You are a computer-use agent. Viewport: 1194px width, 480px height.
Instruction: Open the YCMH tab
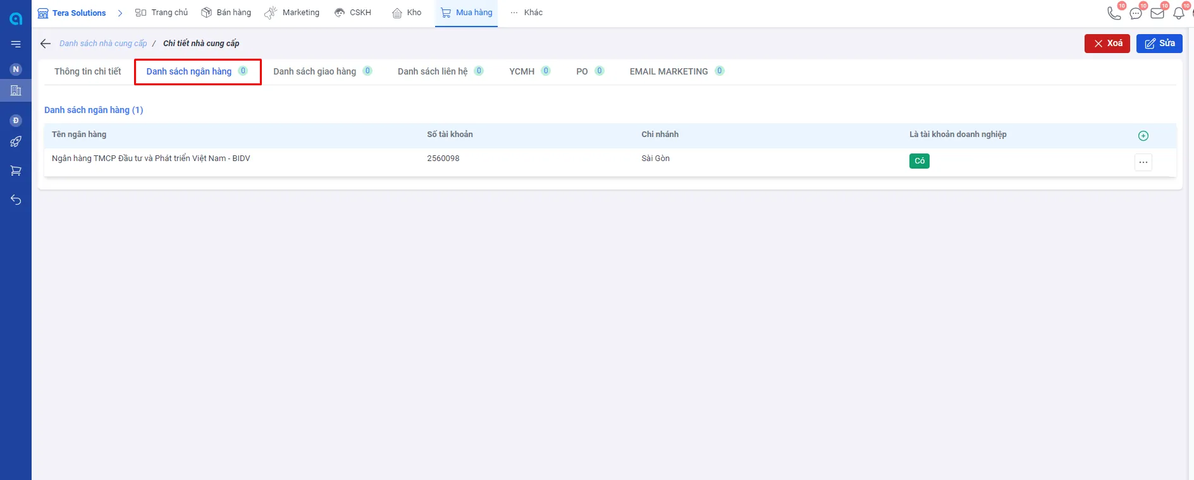[x=530, y=71]
